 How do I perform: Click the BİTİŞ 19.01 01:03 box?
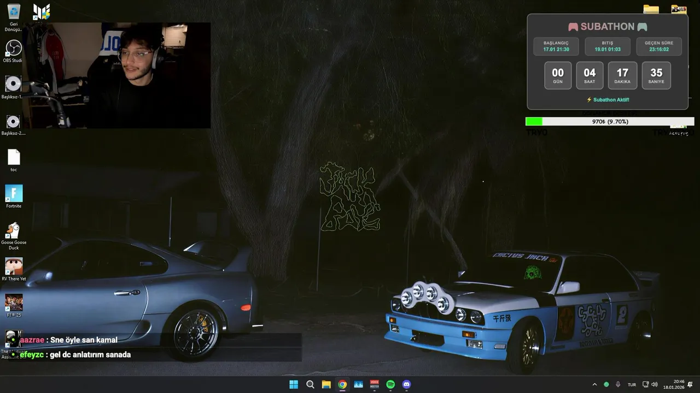(608, 46)
